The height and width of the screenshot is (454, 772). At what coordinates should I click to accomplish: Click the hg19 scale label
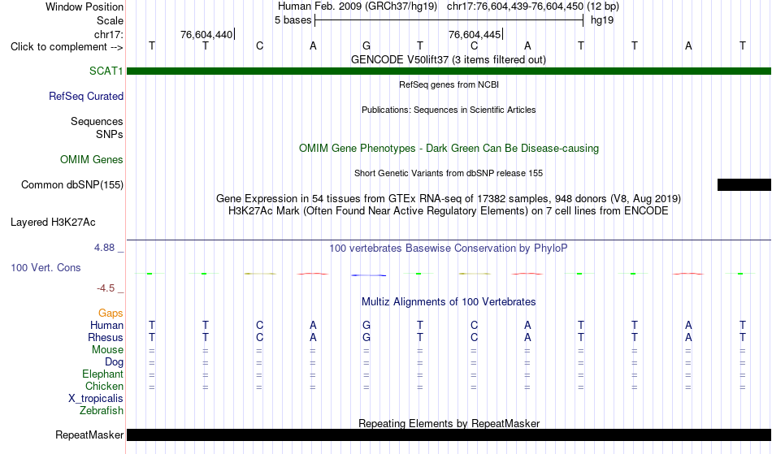pyautogui.click(x=601, y=20)
